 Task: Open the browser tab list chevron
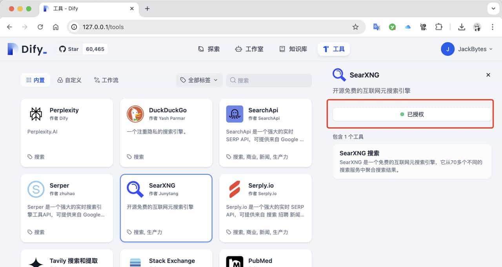click(x=493, y=8)
